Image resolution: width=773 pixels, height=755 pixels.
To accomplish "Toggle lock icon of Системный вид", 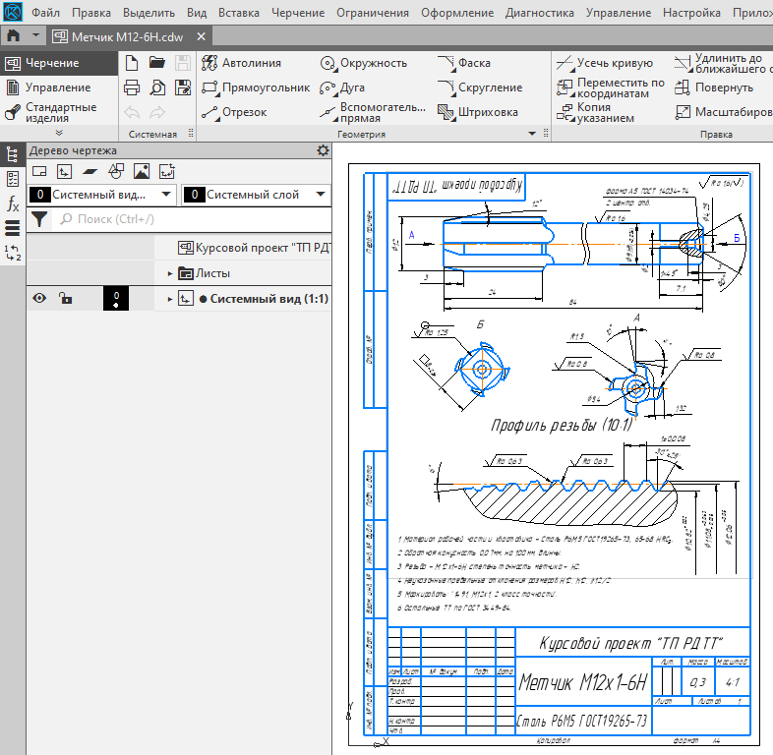I will (65, 299).
